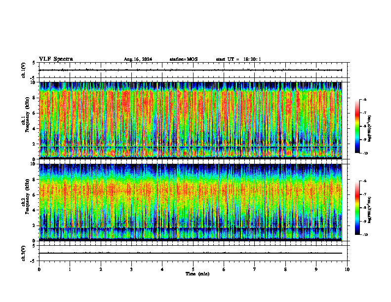Click the '10' tick on time axis

[347, 269]
